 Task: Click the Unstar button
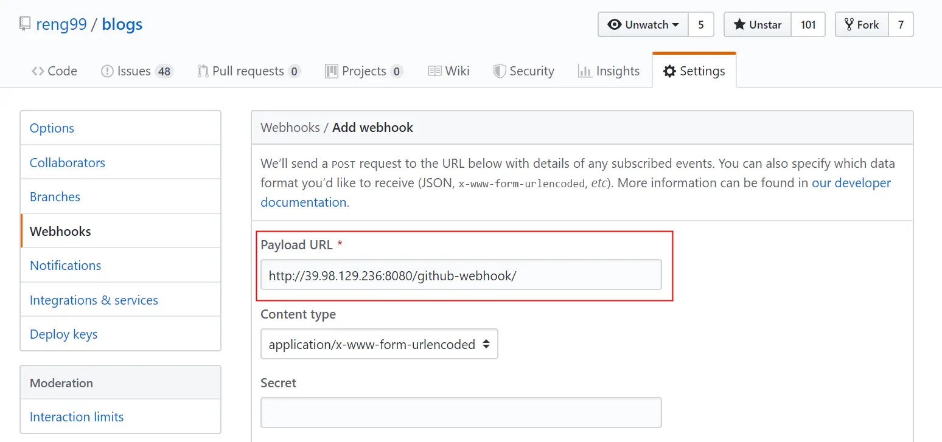(758, 24)
